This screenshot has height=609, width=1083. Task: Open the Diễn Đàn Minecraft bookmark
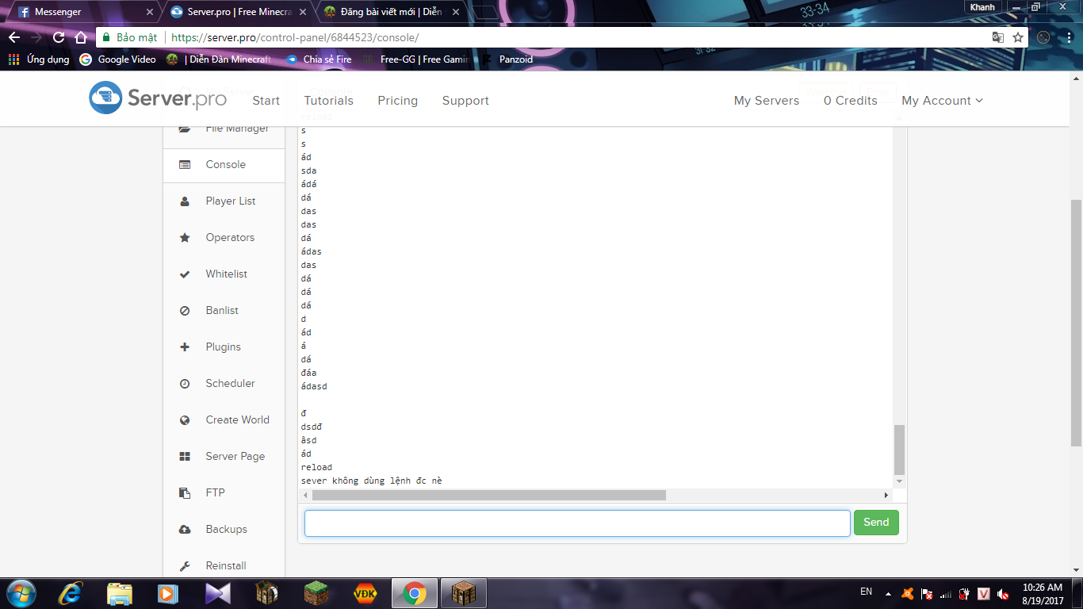click(219, 59)
